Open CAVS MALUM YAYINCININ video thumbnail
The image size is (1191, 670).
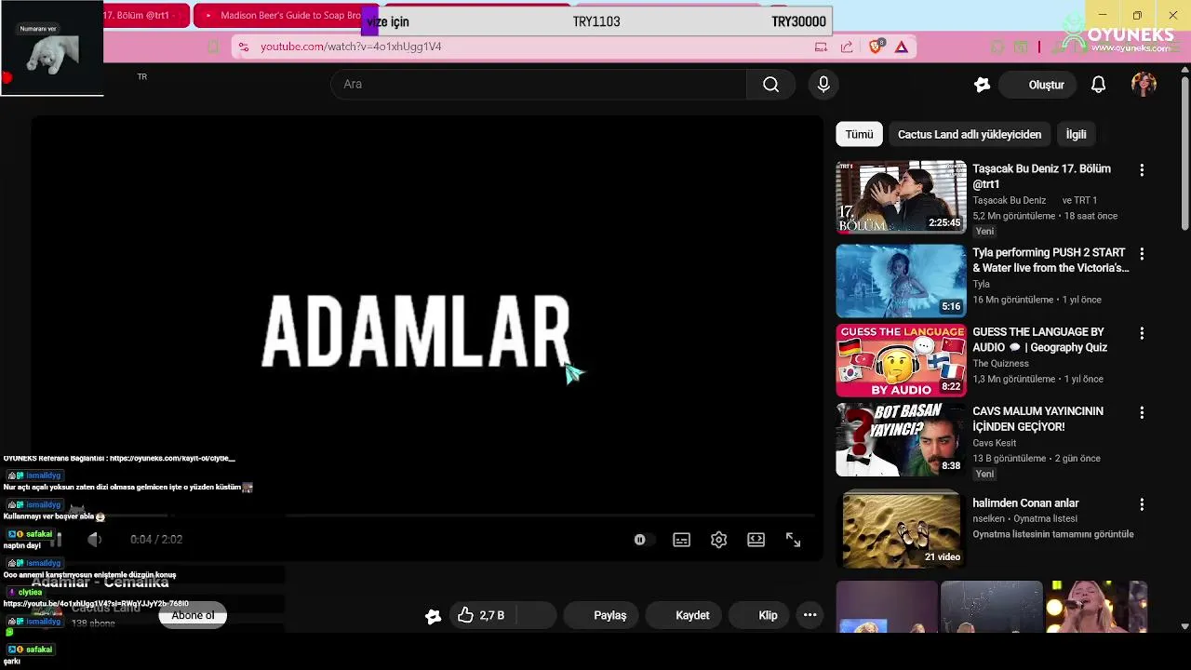point(901,439)
